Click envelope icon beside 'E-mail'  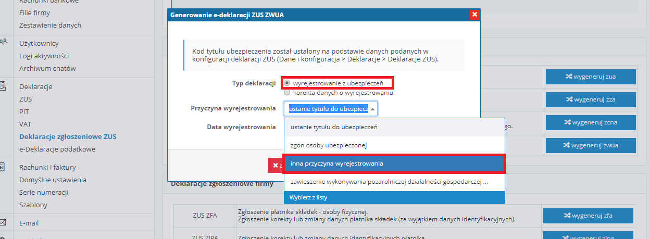click(x=3, y=222)
